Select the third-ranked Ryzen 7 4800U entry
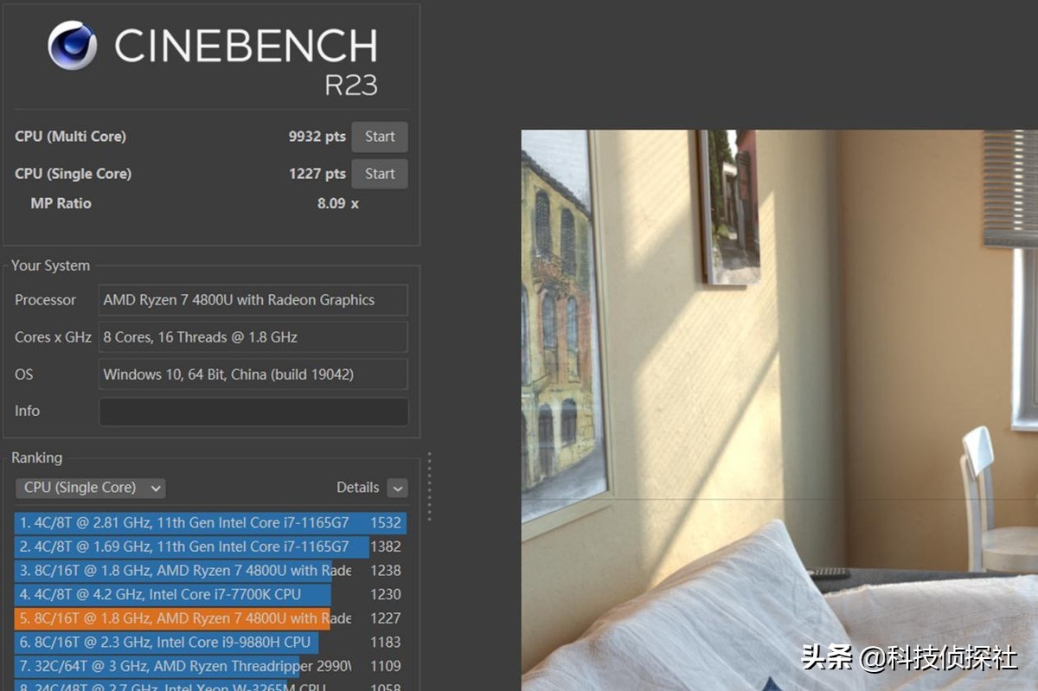1038x691 pixels. pyautogui.click(x=210, y=571)
